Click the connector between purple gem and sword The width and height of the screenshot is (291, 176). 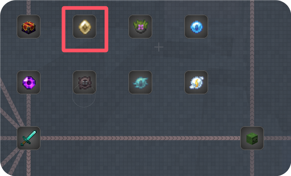point(29,110)
